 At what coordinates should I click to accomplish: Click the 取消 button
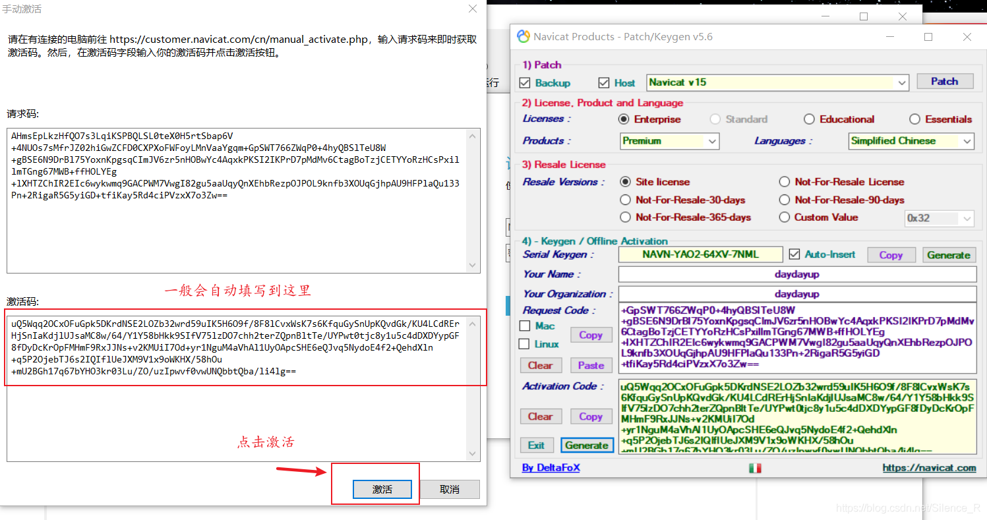pos(450,489)
